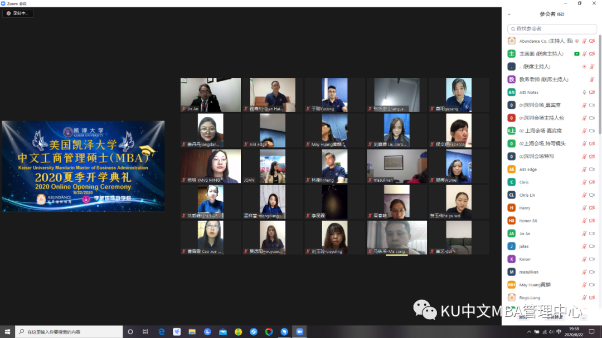The width and height of the screenshot is (602, 338).
Task: Click green screen-share icon next to 主画面
Action: tap(577, 54)
